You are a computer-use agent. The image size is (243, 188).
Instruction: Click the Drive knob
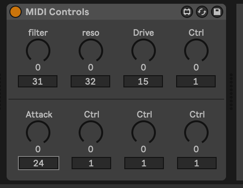tap(144, 50)
